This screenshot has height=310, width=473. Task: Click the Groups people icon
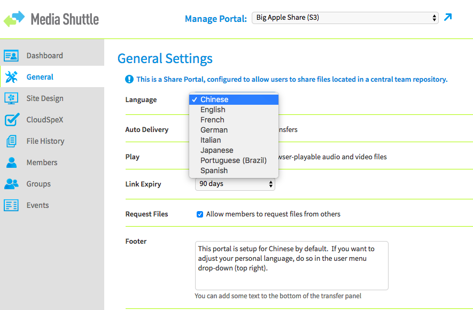[11, 184]
